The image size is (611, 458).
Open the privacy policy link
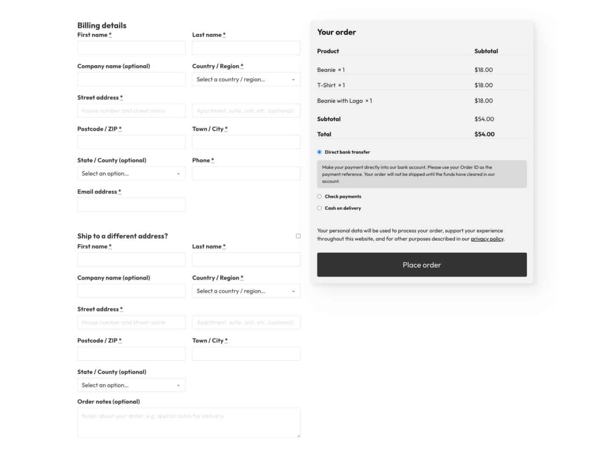click(487, 239)
